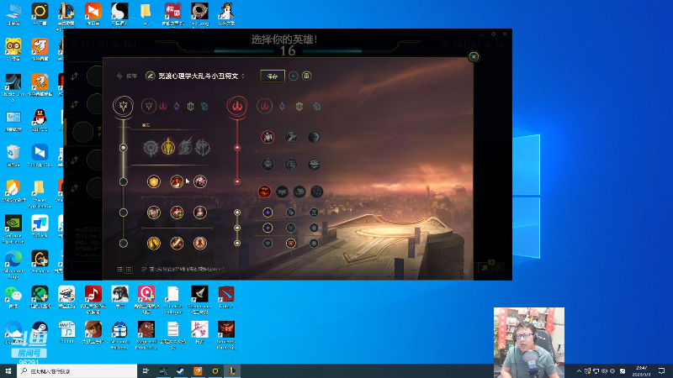The image size is (673, 378).
Task: Add a new rune page
Action: (293, 76)
